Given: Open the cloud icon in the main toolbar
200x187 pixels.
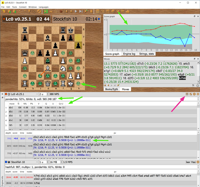Looking at the screenshot, I should pyautogui.click(x=128, y=11).
